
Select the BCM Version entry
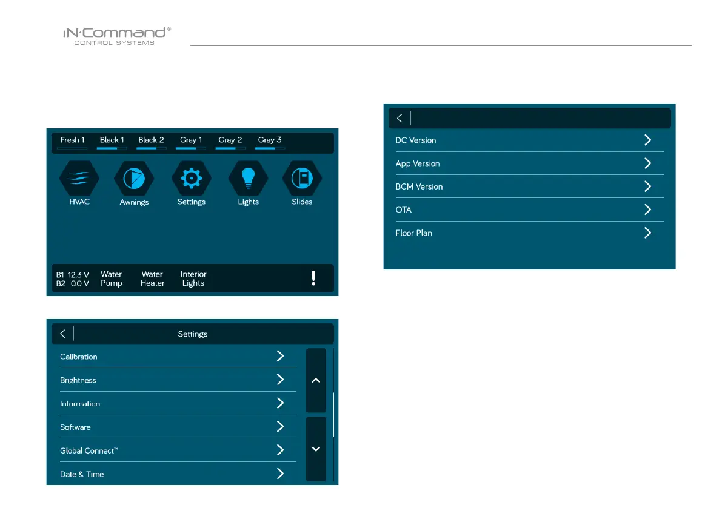pos(530,186)
